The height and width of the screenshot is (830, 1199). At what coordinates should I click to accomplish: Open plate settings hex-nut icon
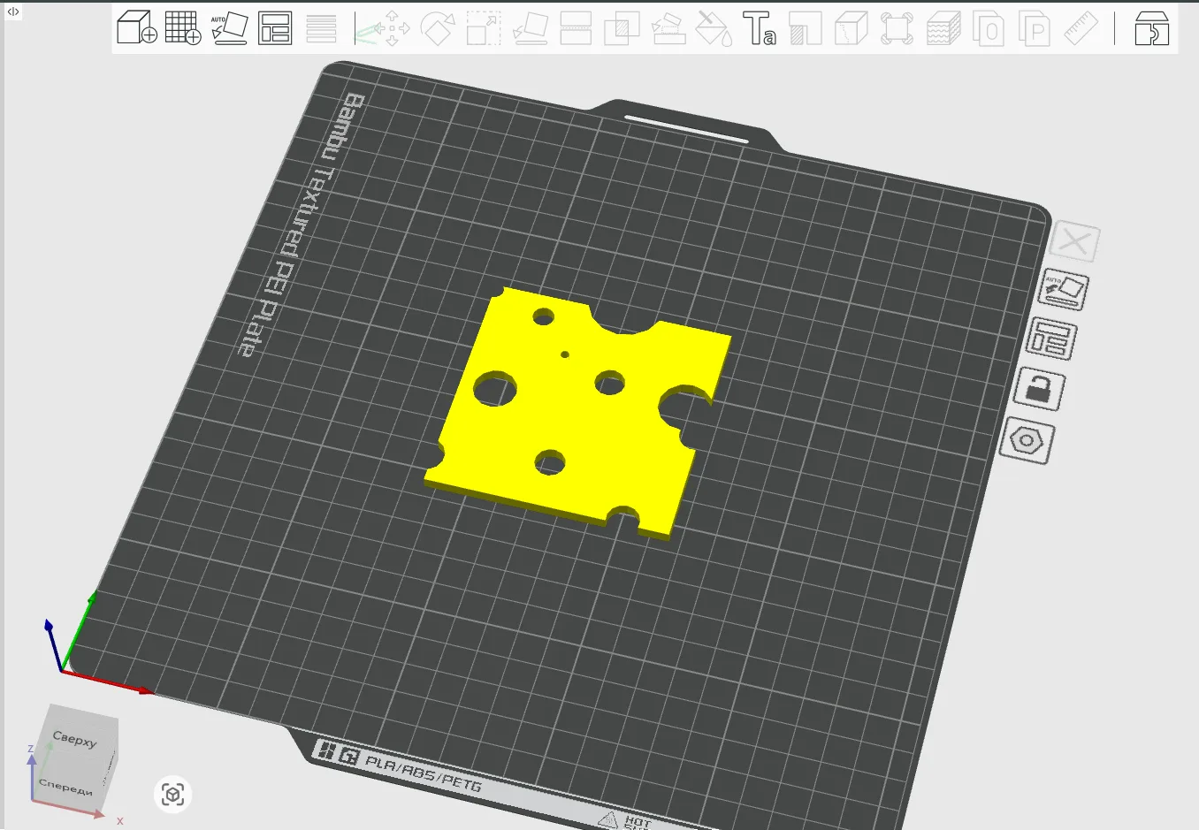(1027, 440)
